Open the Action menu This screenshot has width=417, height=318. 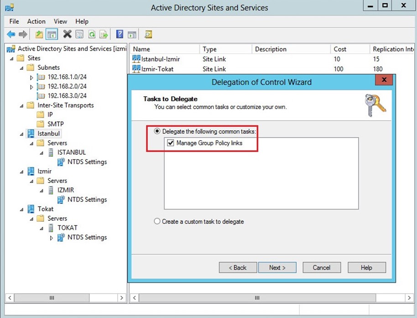click(36, 21)
